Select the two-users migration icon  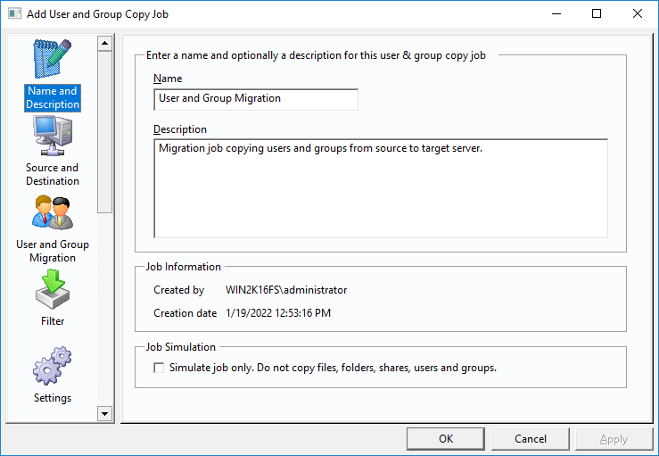point(53,212)
